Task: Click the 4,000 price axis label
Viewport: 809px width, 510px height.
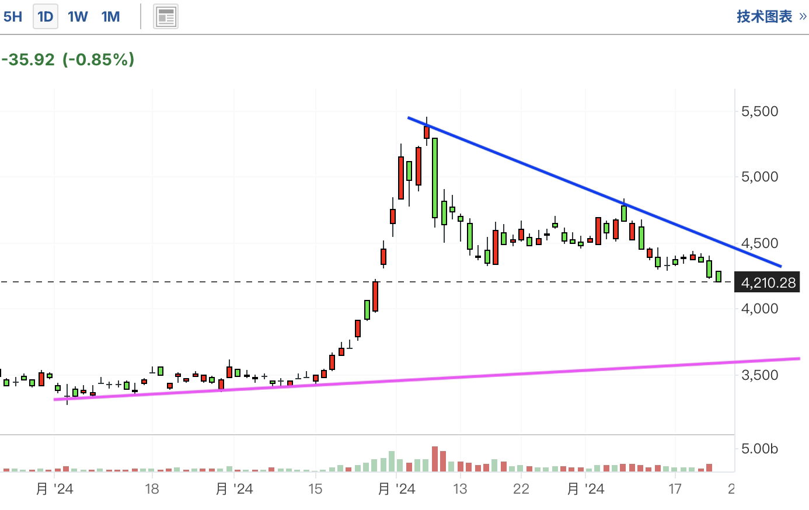Action: pyautogui.click(x=759, y=309)
